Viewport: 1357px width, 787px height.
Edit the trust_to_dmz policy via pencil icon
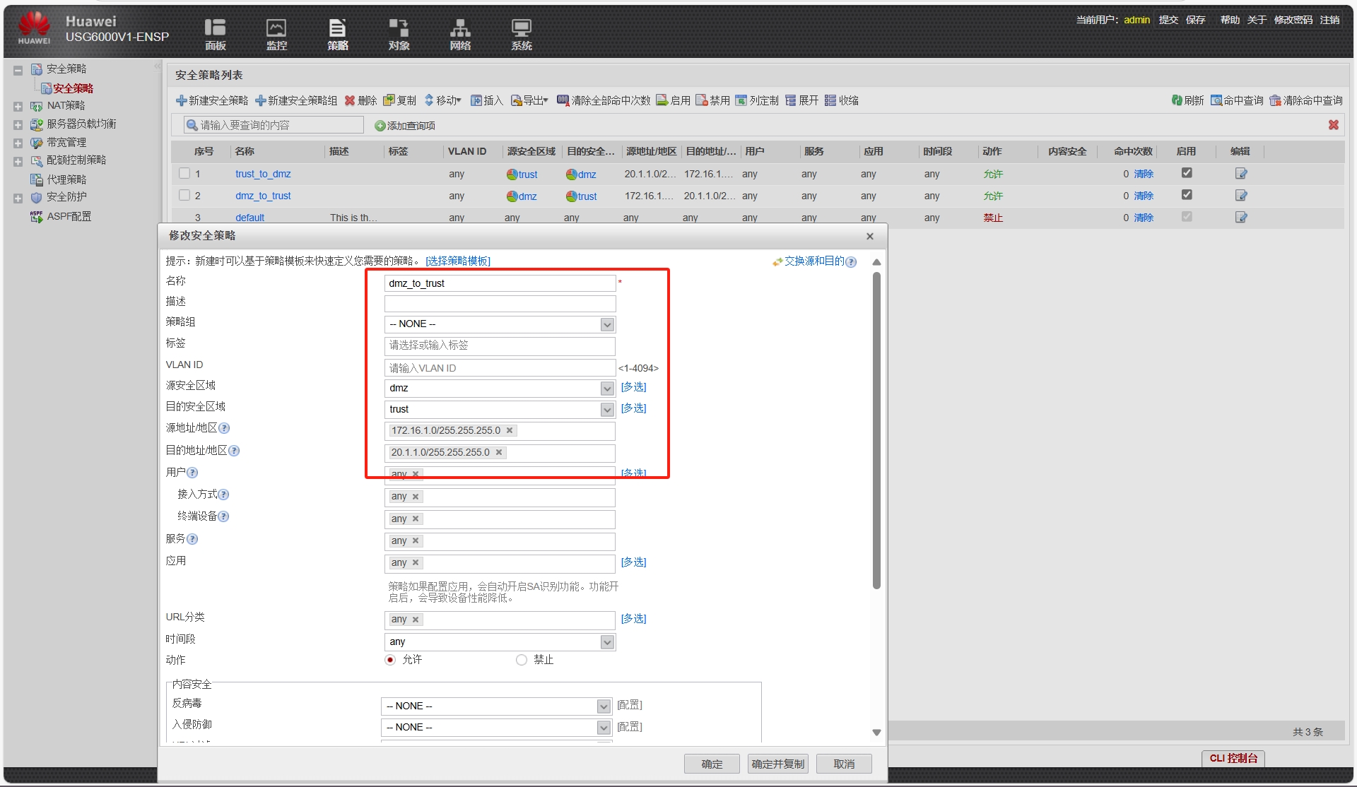(1240, 174)
